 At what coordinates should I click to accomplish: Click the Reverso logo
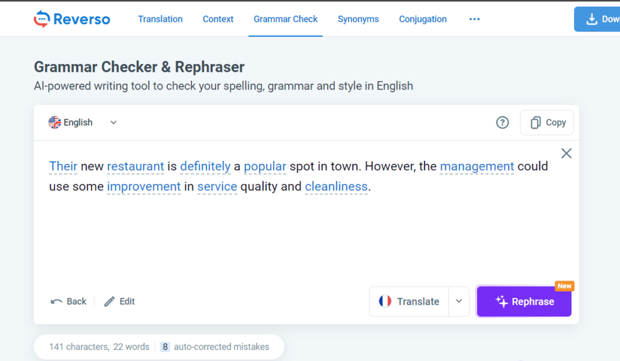[71, 19]
